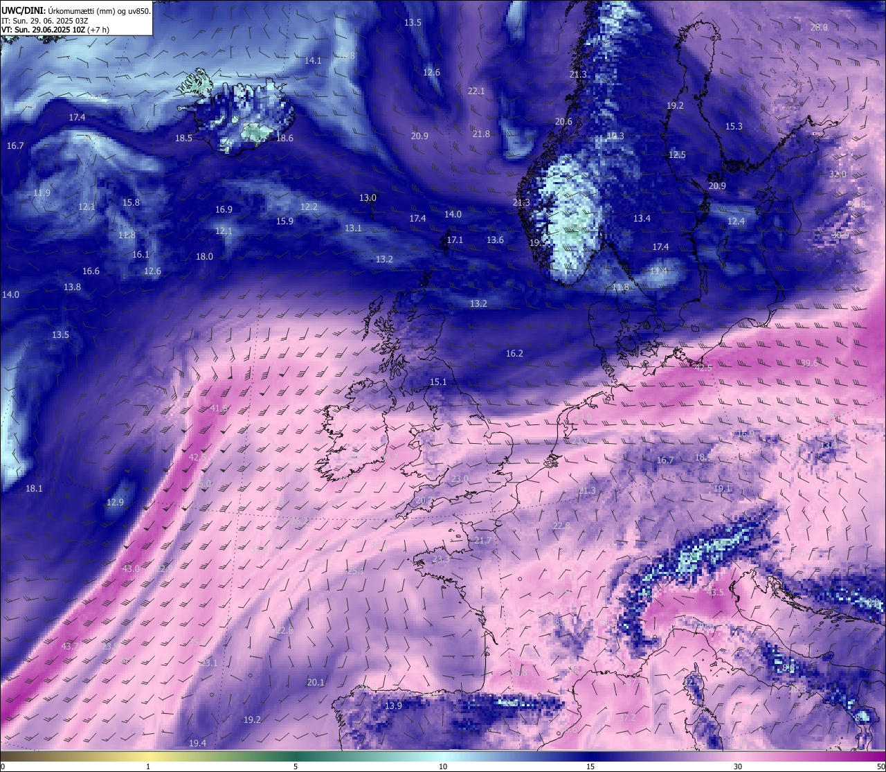Click the 37.2 value over the Mediterranean
The height and width of the screenshot is (772, 886).
point(627,717)
